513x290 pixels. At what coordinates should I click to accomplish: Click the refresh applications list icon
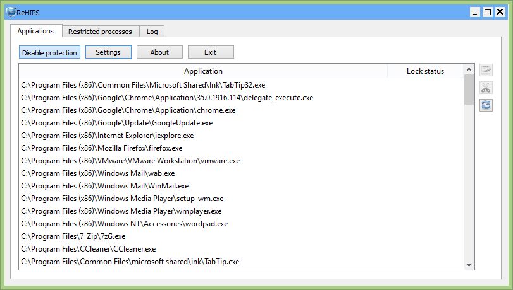pyautogui.click(x=486, y=105)
